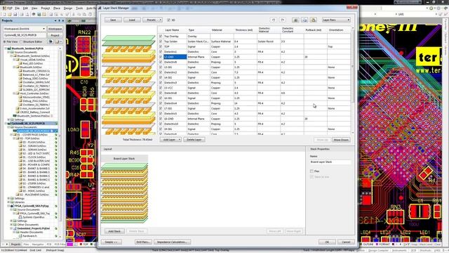The width and height of the screenshot is (449, 253).
Task: Click the Load button in Layer Stack Manager
Action: point(132,20)
